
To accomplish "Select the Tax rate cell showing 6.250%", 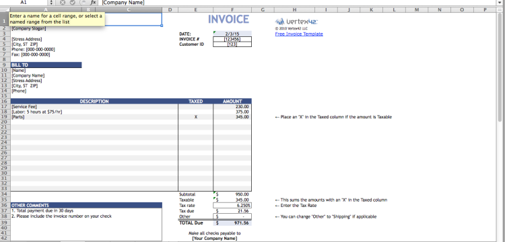I will pos(232,205).
